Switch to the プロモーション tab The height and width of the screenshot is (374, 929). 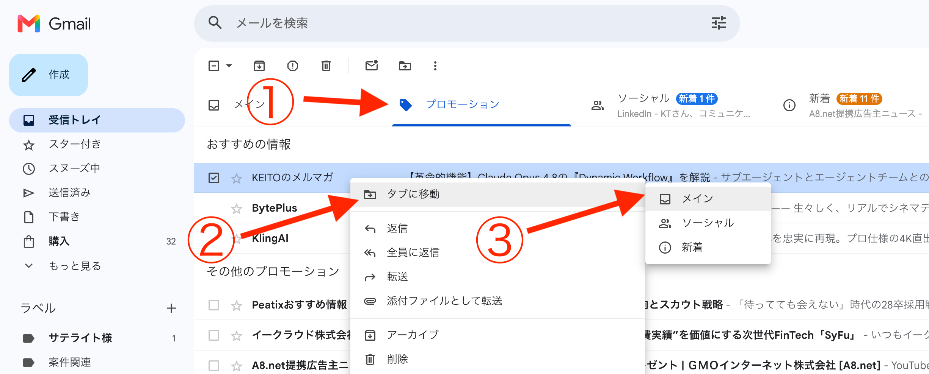(482, 105)
